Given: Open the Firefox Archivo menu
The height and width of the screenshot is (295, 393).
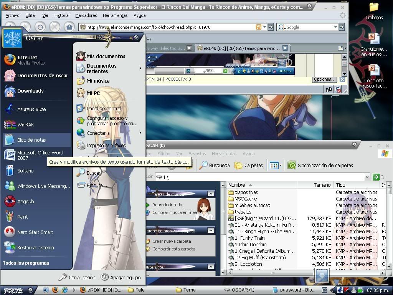Looking at the screenshot, I should (12, 15).
